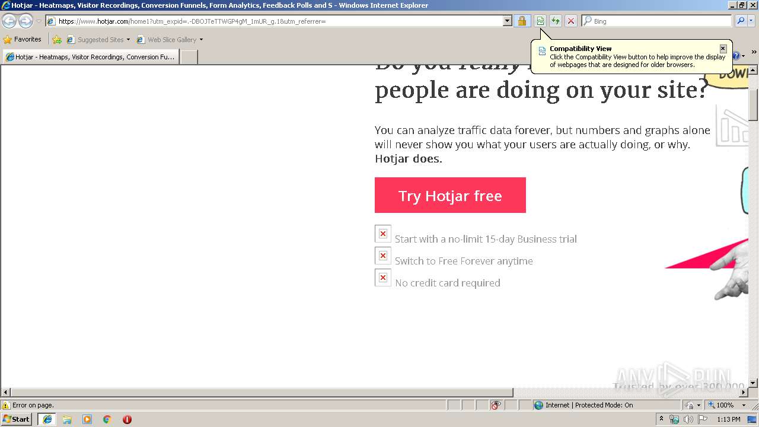Click 'Start with a no-limit 15-day Business trial' text

click(486, 239)
